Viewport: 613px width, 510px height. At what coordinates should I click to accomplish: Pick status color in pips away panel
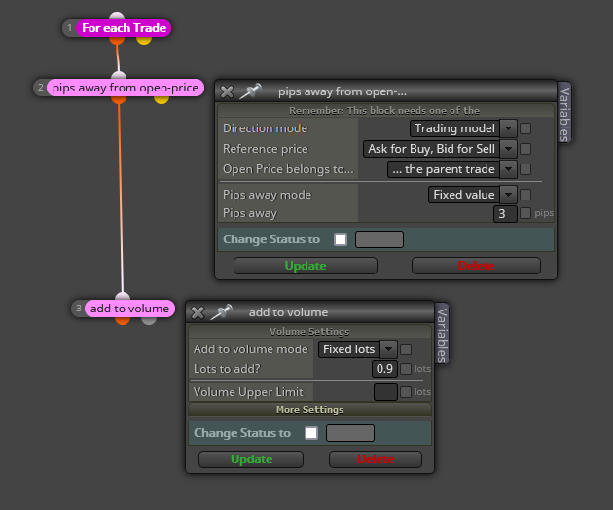coord(379,239)
